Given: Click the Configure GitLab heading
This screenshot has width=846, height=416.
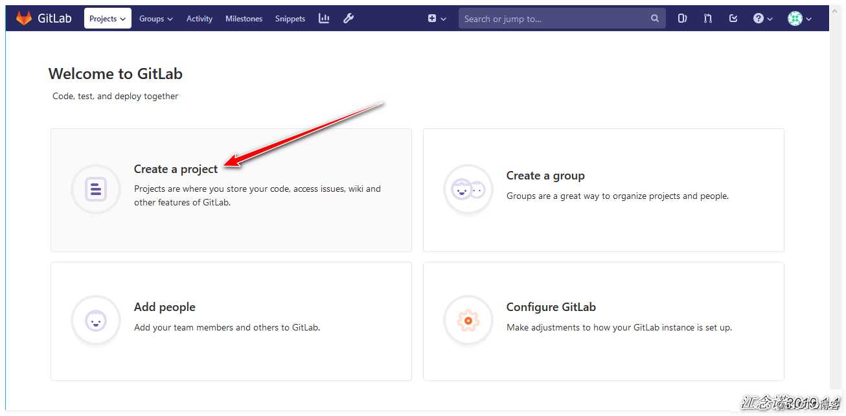Looking at the screenshot, I should click(x=551, y=307).
